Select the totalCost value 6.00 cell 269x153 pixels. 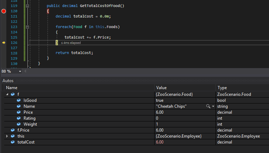[x=159, y=142]
